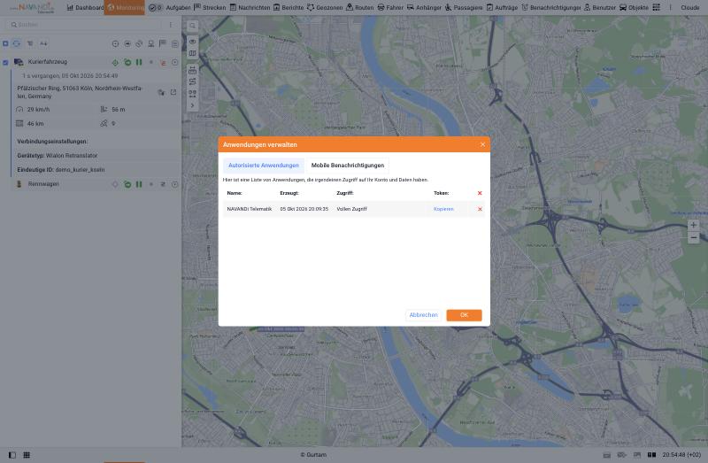Remove all applications using header red X
This screenshot has width=708, height=463.
480,193
